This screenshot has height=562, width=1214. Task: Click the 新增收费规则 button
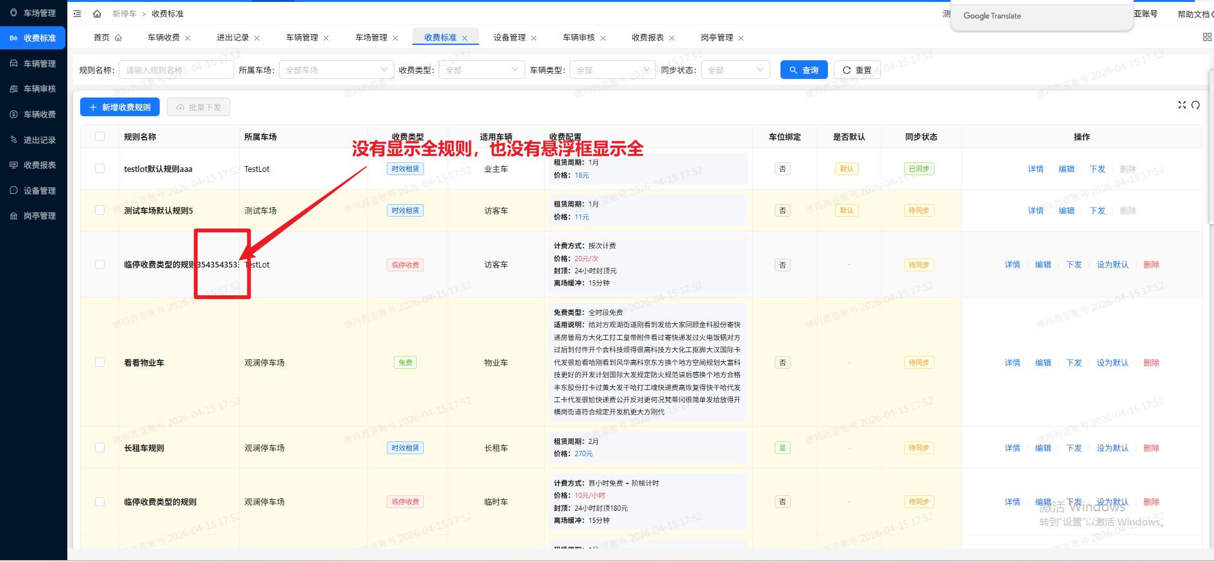click(120, 107)
